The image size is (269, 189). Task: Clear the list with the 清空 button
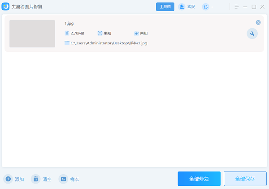pos(41,179)
